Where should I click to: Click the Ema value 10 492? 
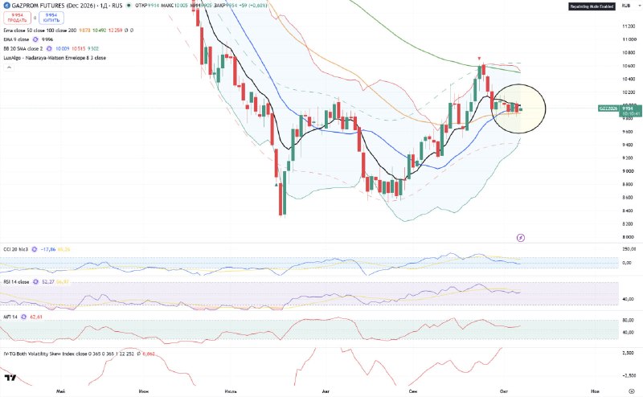(x=99, y=31)
